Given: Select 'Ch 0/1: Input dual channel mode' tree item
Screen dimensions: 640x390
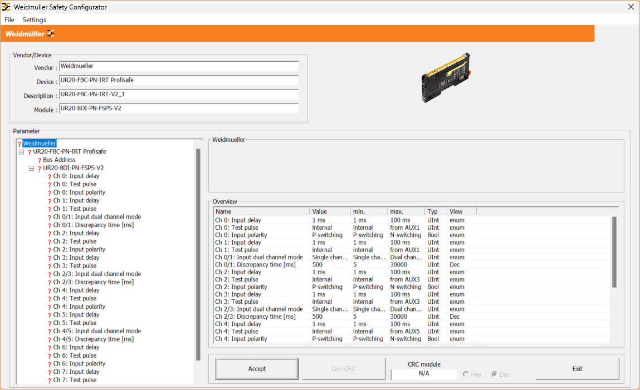Looking at the screenshot, I should pos(97,217).
